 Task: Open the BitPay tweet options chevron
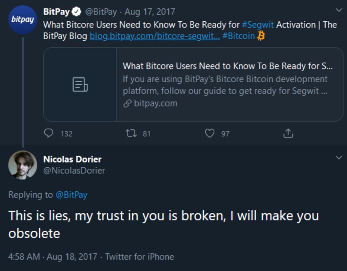(339, 10)
